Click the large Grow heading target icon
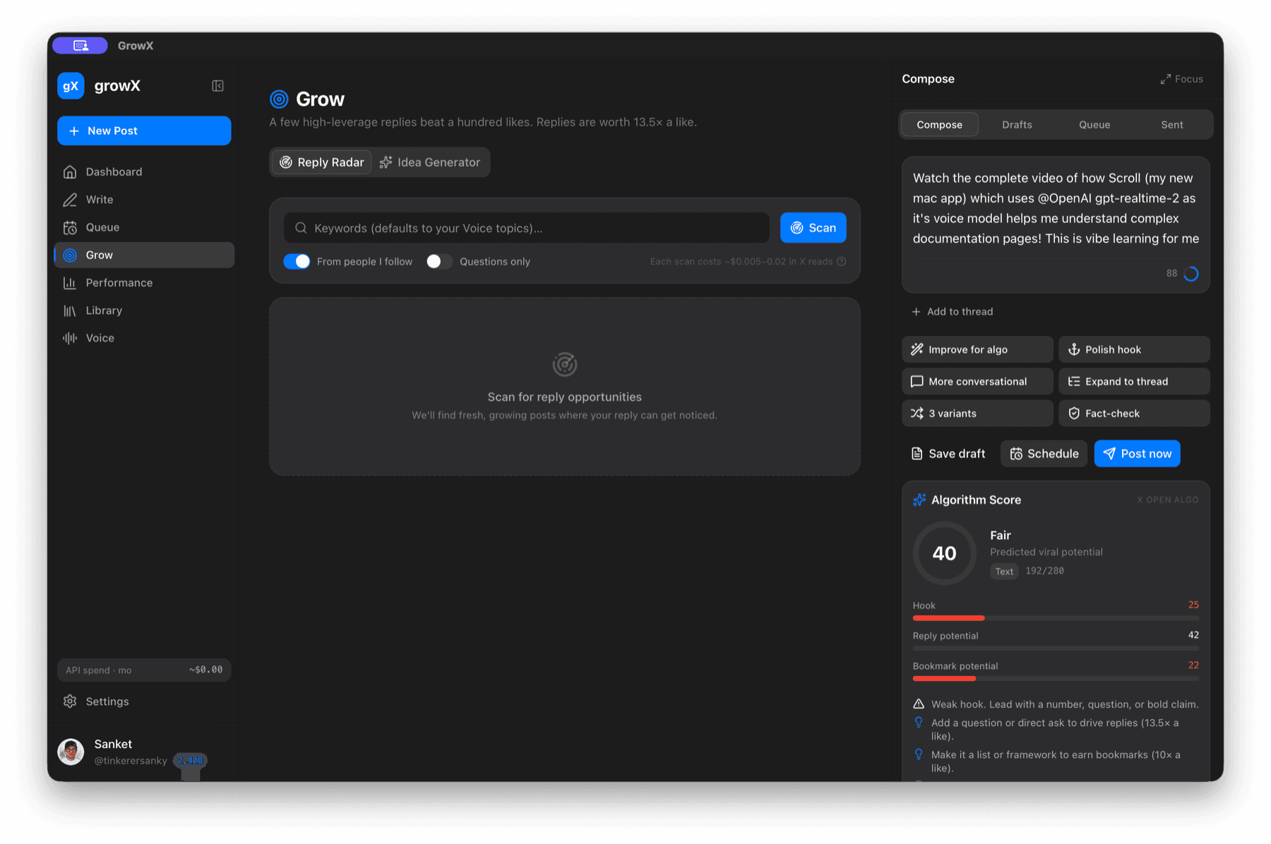Screen dimensions: 1271x844 (280, 100)
